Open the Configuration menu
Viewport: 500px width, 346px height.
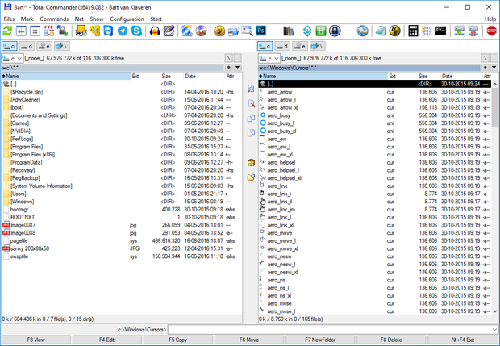click(127, 19)
